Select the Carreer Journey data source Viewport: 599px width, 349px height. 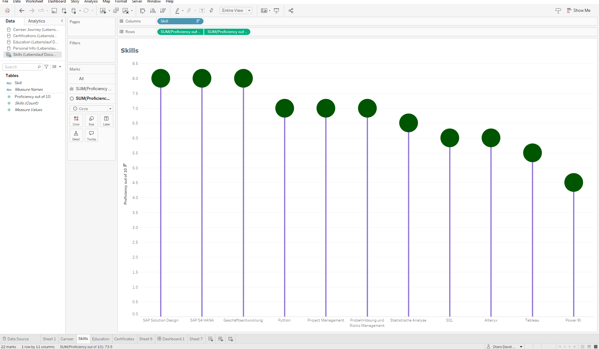coord(32,30)
